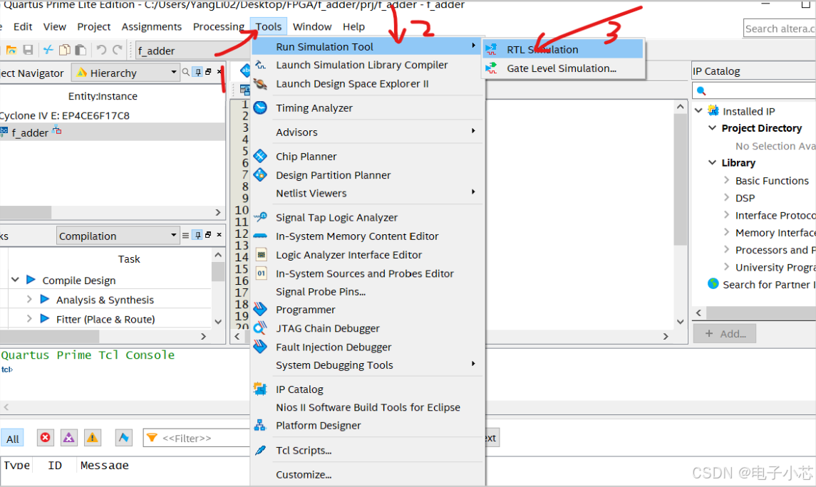Expand the Analysis & Synthesis task
Screen dimensions: 816x487
pyautogui.click(x=29, y=300)
